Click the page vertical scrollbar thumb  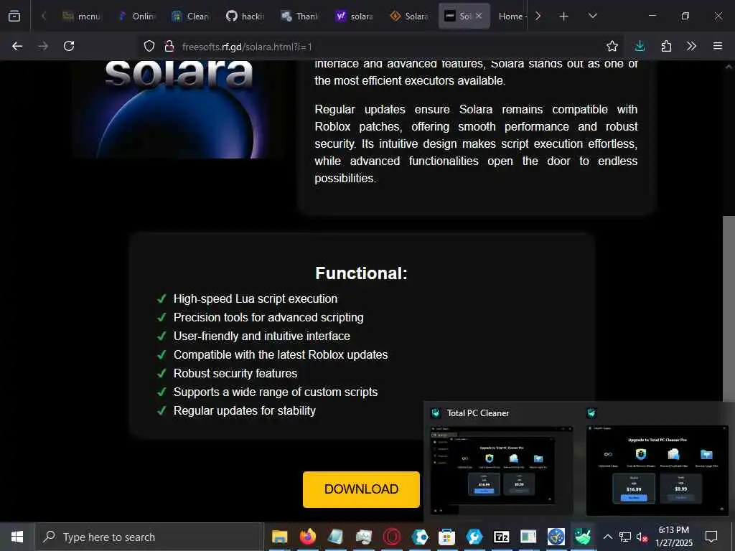pyautogui.click(x=729, y=309)
